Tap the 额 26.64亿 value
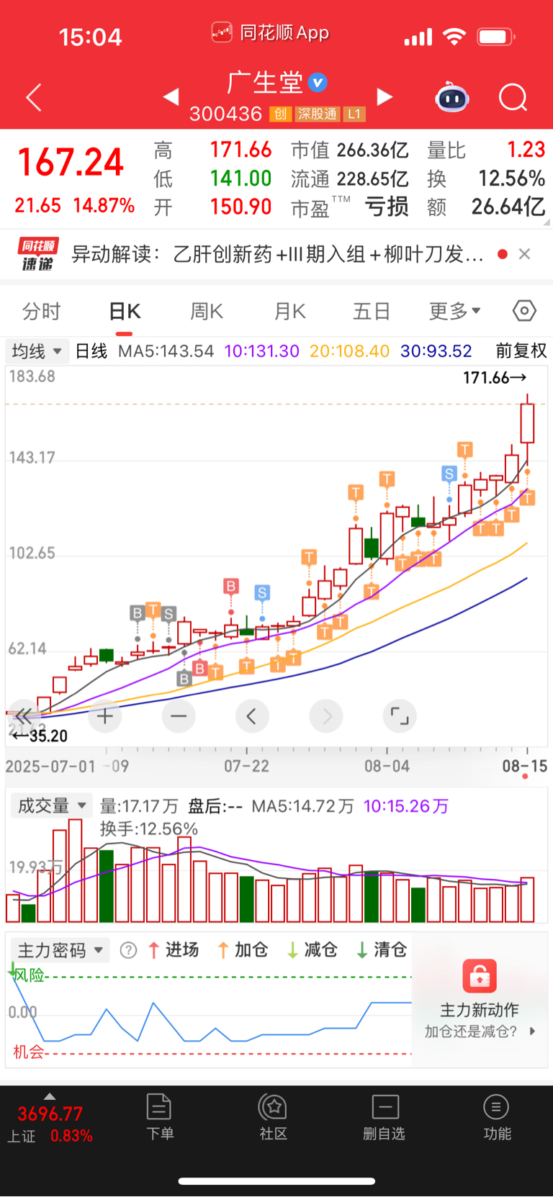The width and height of the screenshot is (553, 1197). coord(508,207)
